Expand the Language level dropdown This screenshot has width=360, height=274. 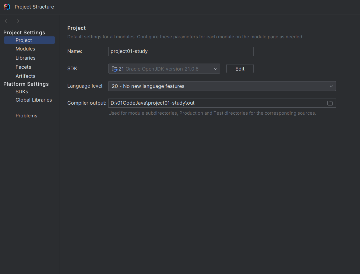222,86
